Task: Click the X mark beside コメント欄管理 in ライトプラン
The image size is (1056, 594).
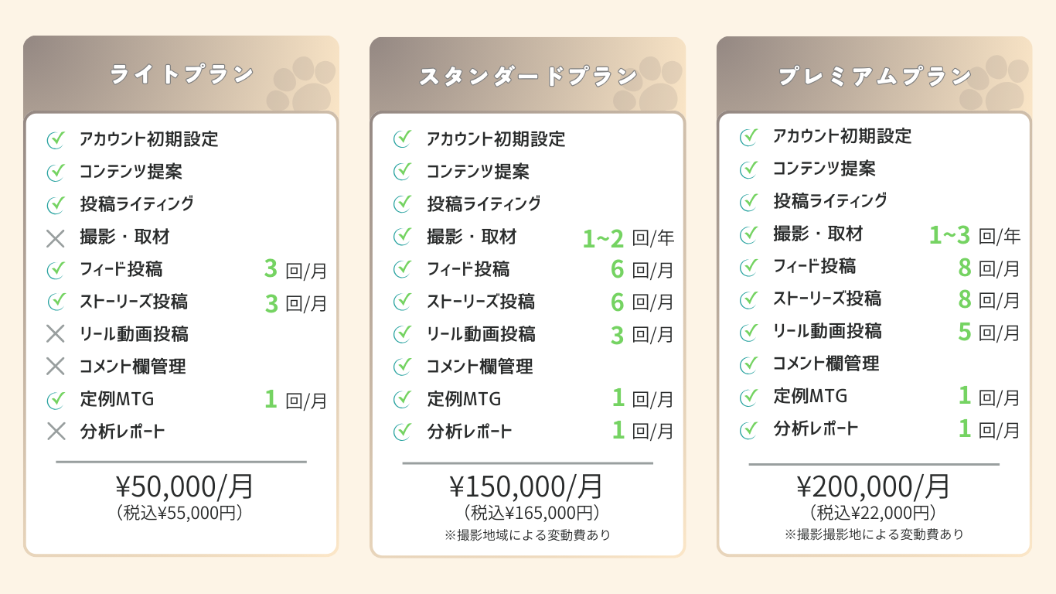Action: [x=56, y=367]
